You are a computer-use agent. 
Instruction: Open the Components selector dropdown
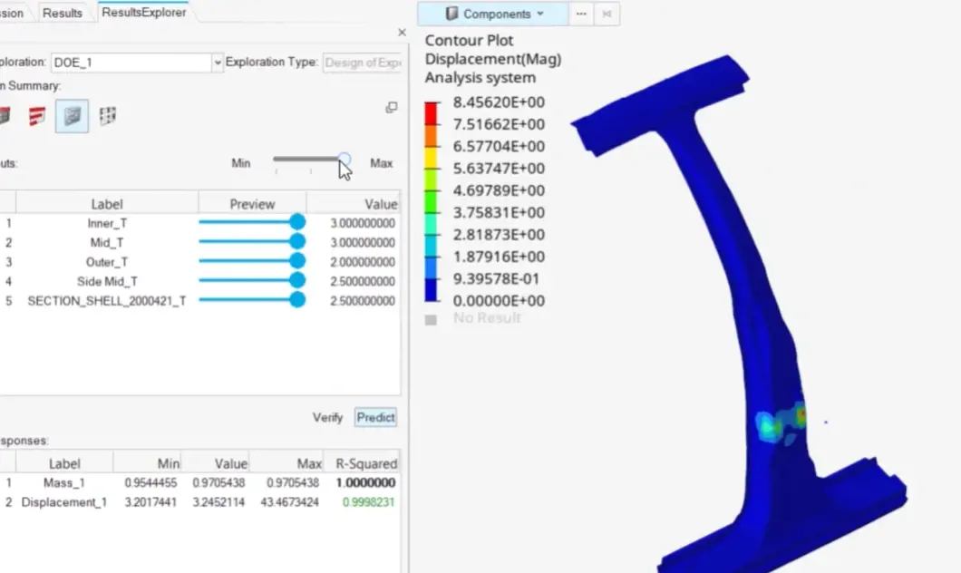tap(494, 14)
